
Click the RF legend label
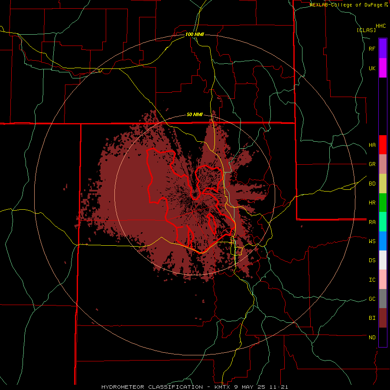(372, 49)
